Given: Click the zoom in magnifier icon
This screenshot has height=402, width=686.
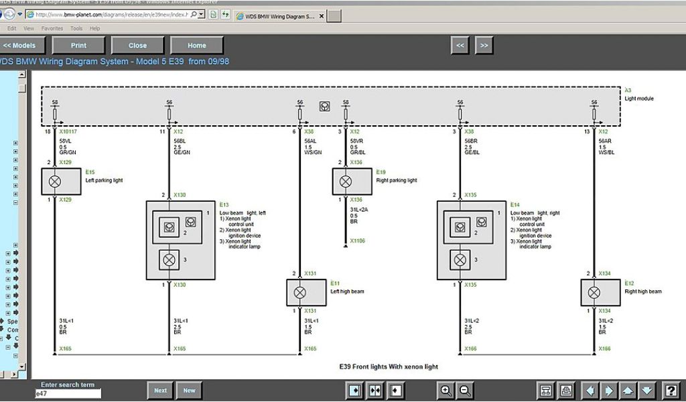Looking at the screenshot, I should click(x=445, y=391).
